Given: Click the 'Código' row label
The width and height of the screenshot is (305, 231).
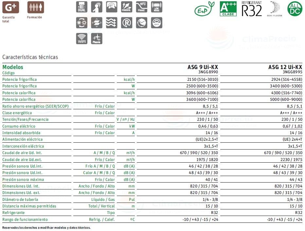Looking at the screenshot, I should pos(9,73).
